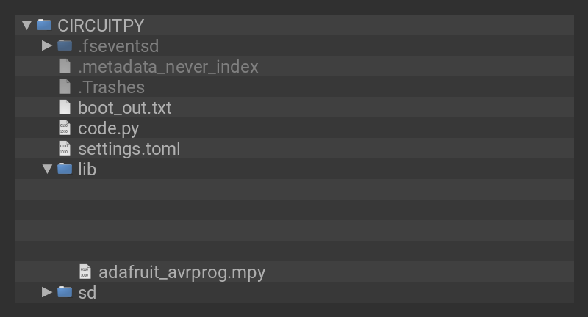Image resolution: width=588 pixels, height=317 pixels.
Task: Click the boot_out.txt document icon
Action: [x=65, y=107]
